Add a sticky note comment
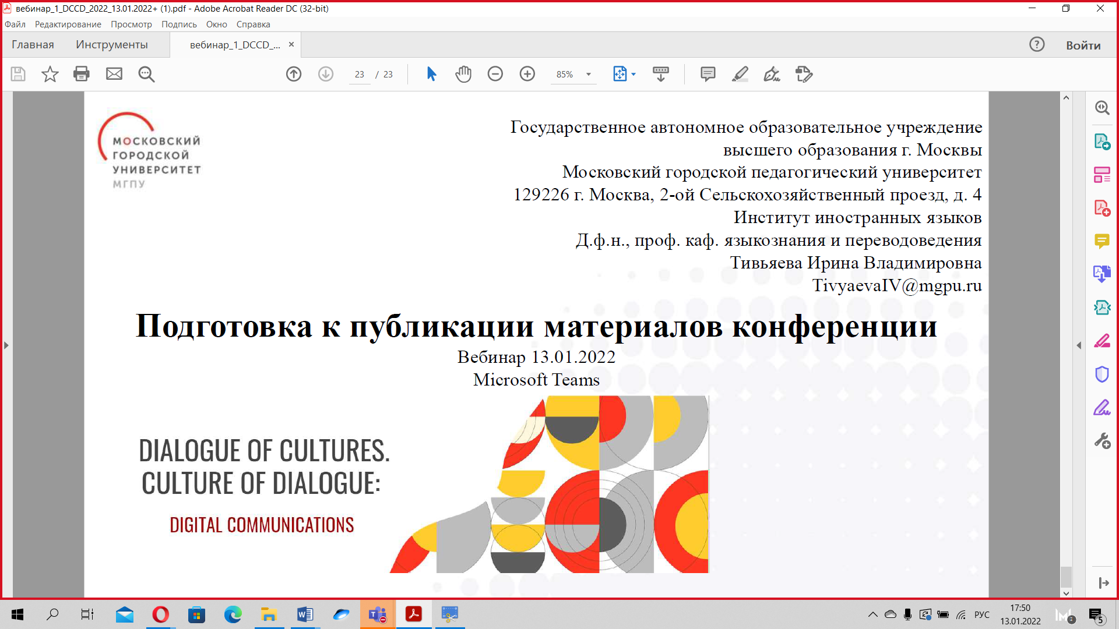Screen dimensions: 1119x629 click(x=708, y=74)
